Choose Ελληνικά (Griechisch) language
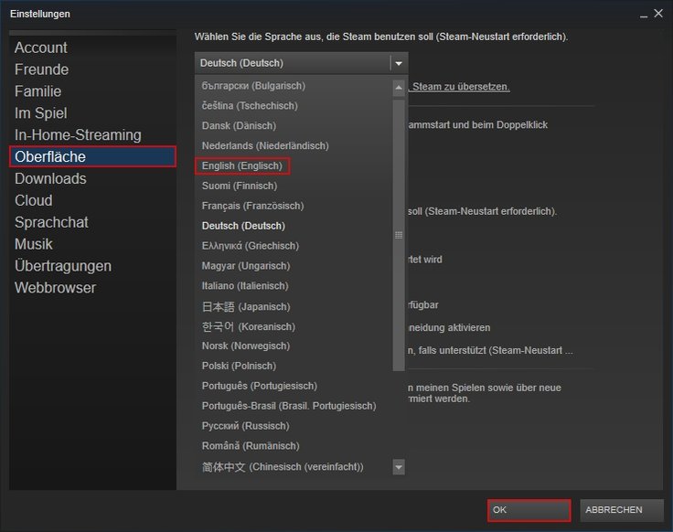This screenshot has height=532, width=673. 294,246
